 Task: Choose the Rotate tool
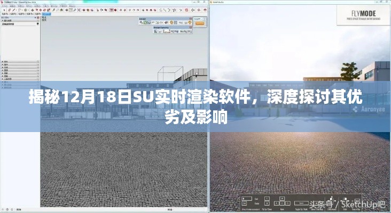[x=44, y=10]
